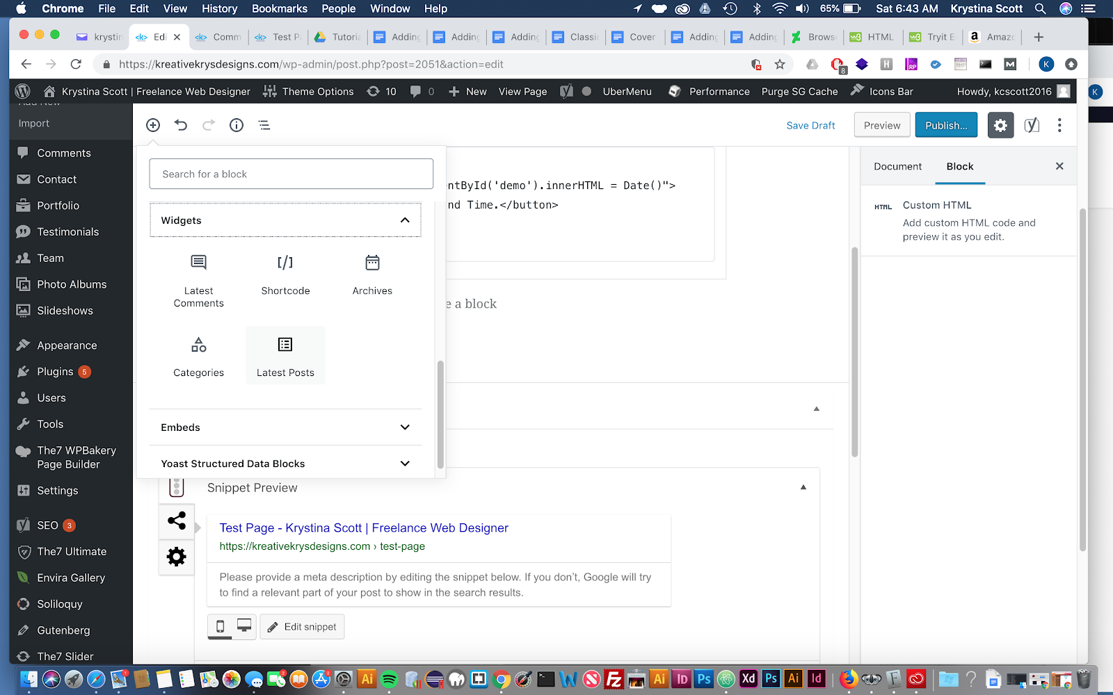The width and height of the screenshot is (1113, 695).
Task: Open content structure info icon
Action: tap(237, 125)
